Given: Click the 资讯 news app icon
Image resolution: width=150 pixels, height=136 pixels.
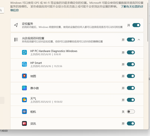Looking at the screenshot, I should 24,123.
